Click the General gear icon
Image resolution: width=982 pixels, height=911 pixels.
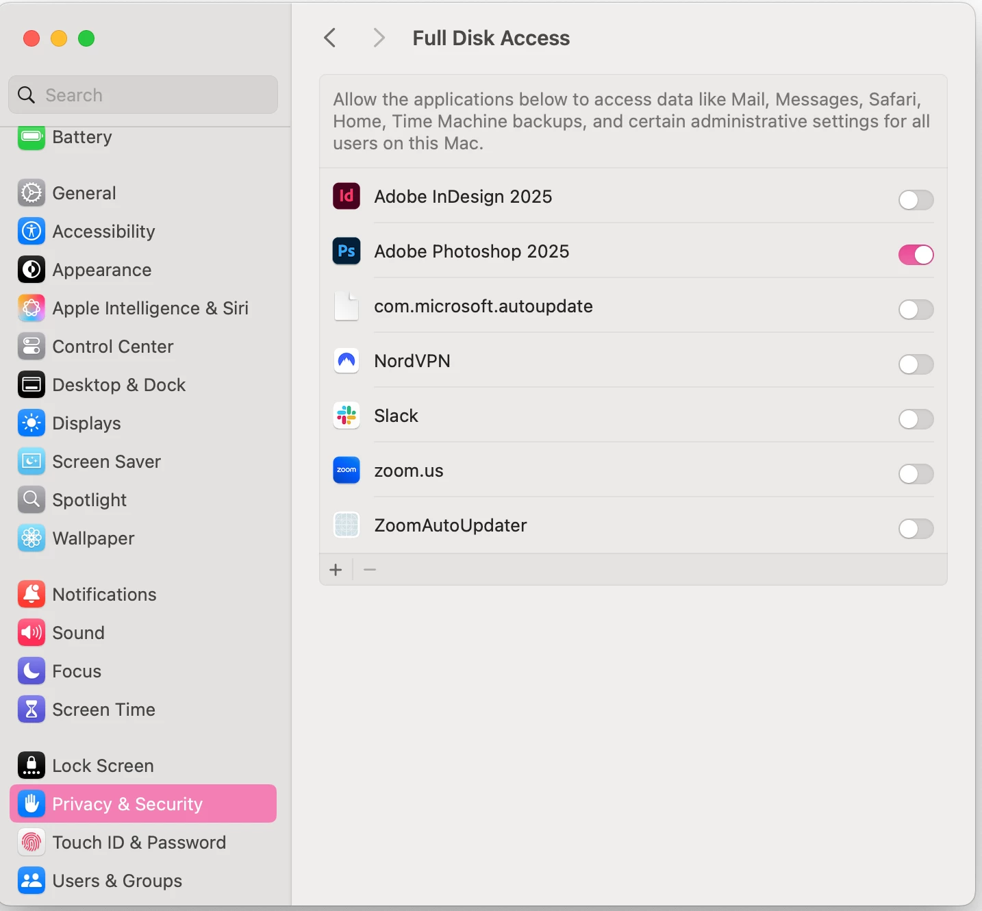tap(32, 193)
